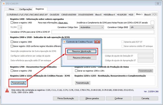This screenshot has height=105, width=163.
Task: Toggle the Optante pelo ROT ST checkbox
Action: pos(123,42)
